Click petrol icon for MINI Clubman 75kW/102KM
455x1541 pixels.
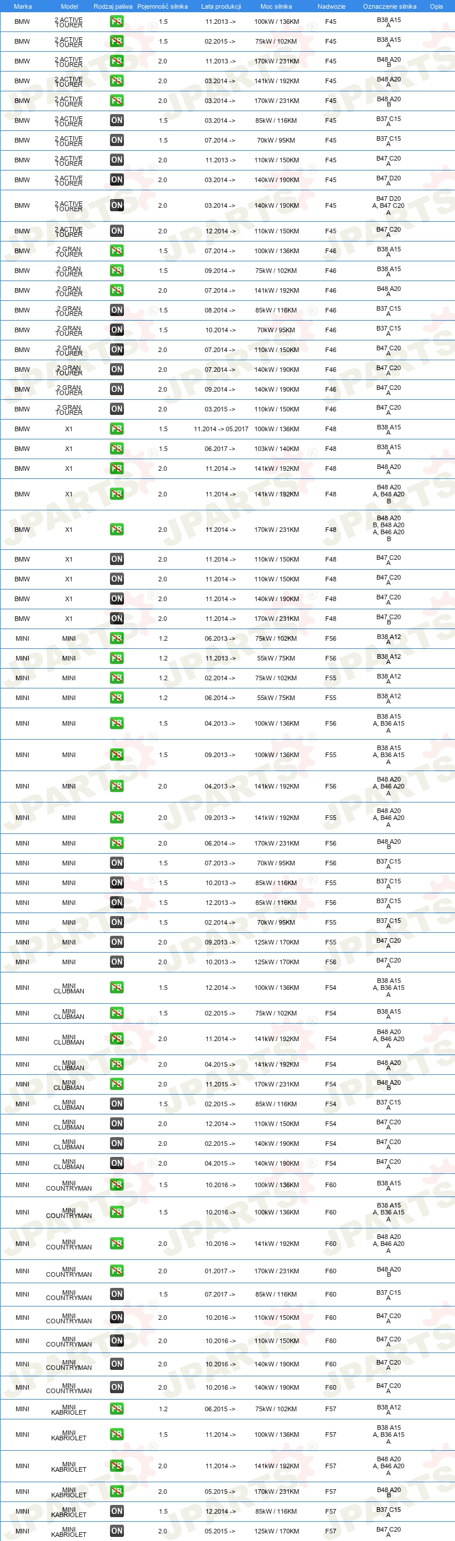pyautogui.click(x=116, y=1013)
